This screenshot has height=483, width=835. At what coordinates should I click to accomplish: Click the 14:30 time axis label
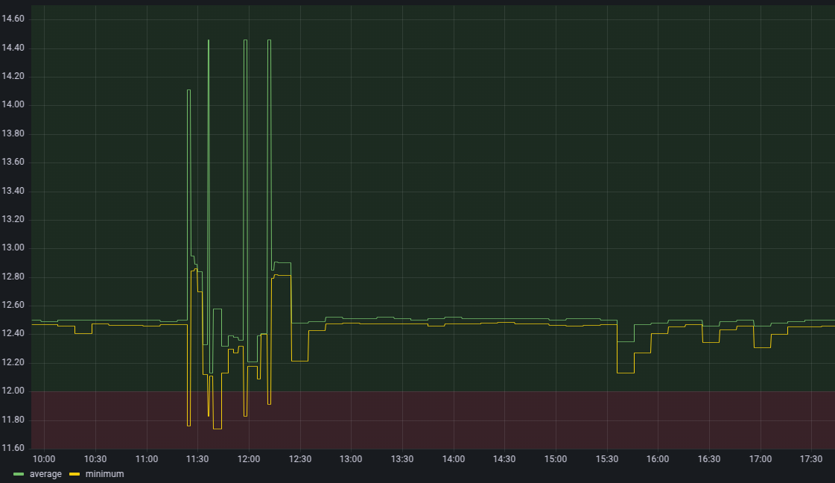point(504,458)
